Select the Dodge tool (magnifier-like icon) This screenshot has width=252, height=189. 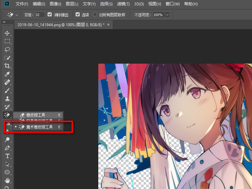[x=7, y=140]
